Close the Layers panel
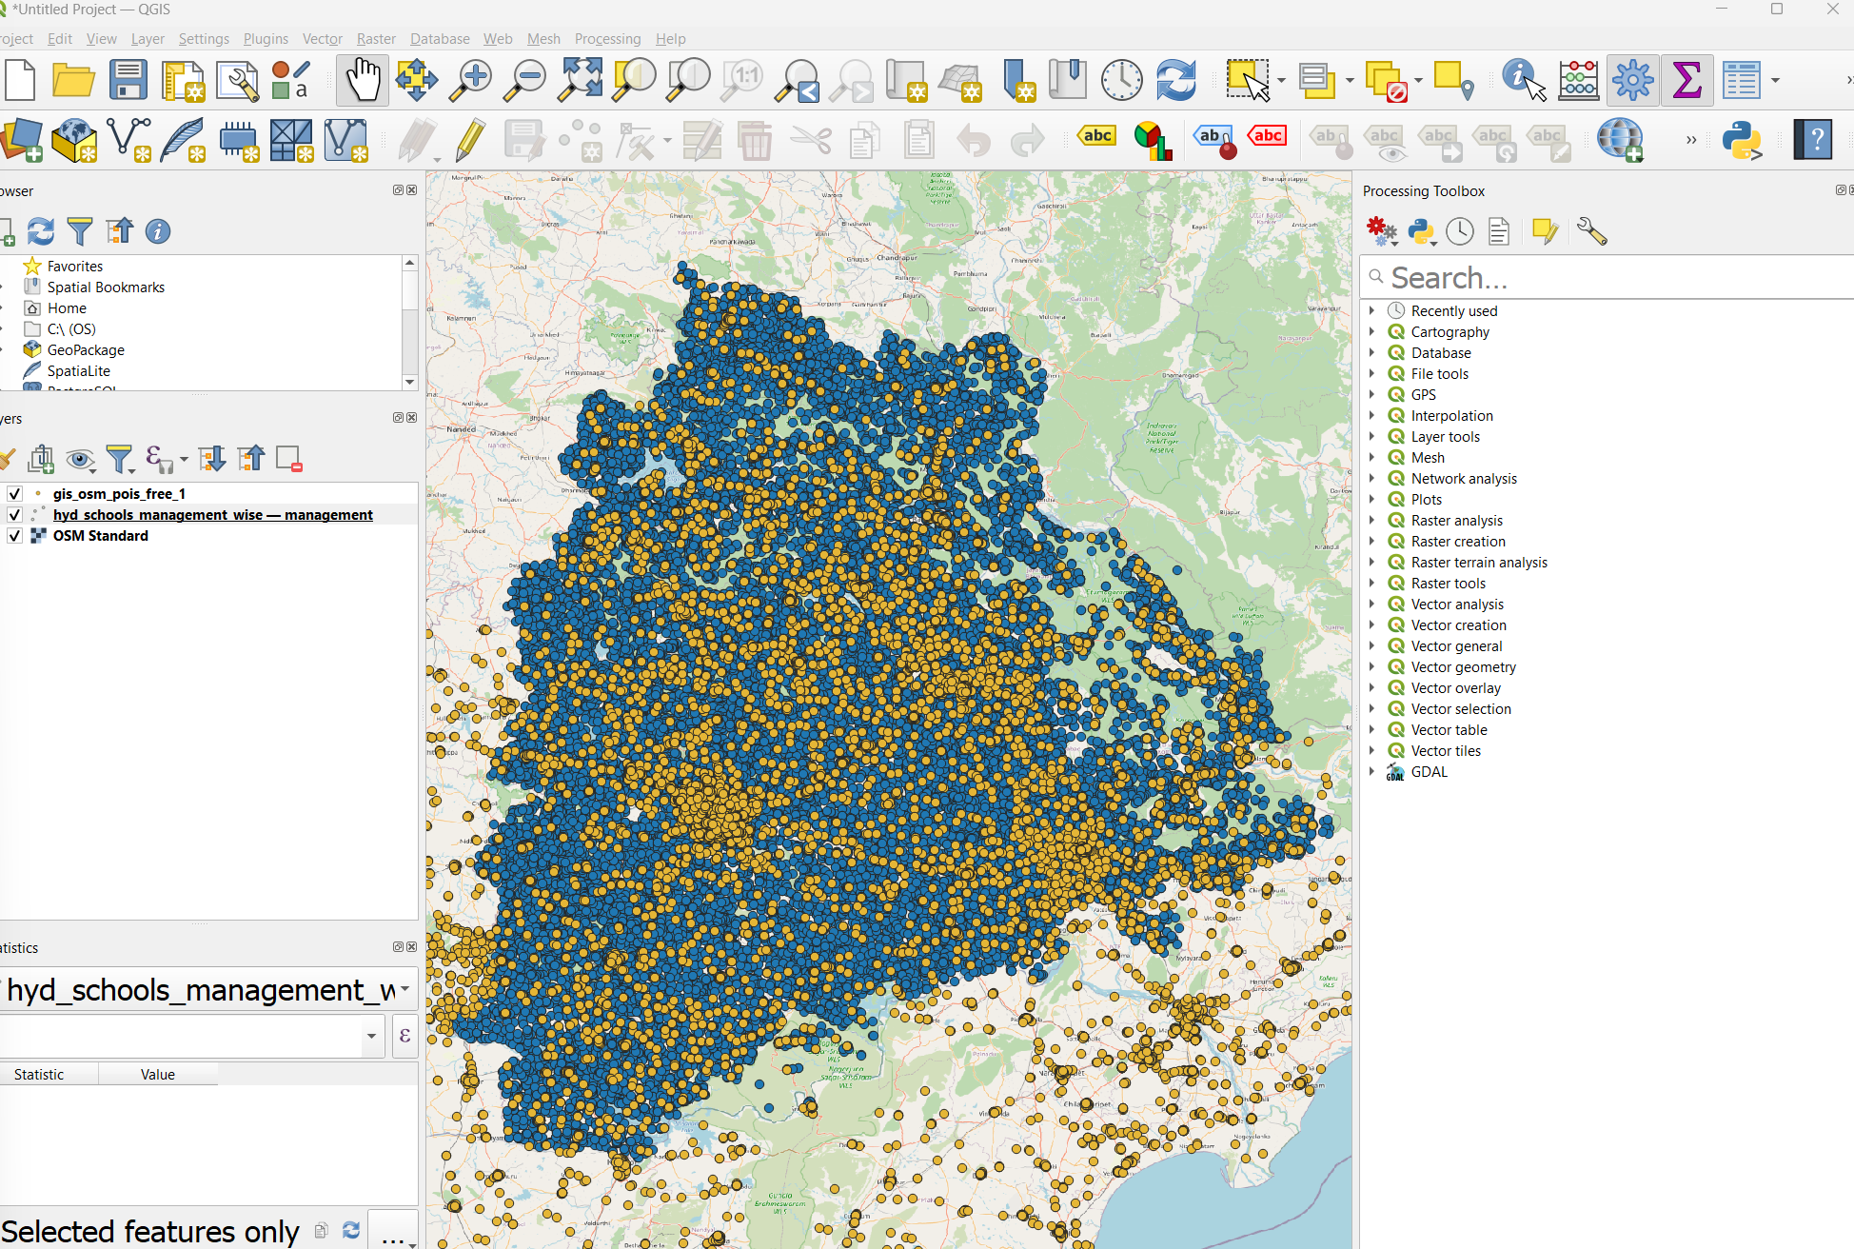The height and width of the screenshot is (1249, 1854). click(x=412, y=418)
